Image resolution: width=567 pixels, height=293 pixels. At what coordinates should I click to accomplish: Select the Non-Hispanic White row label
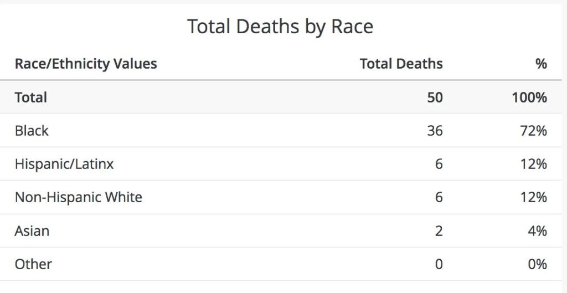78,197
